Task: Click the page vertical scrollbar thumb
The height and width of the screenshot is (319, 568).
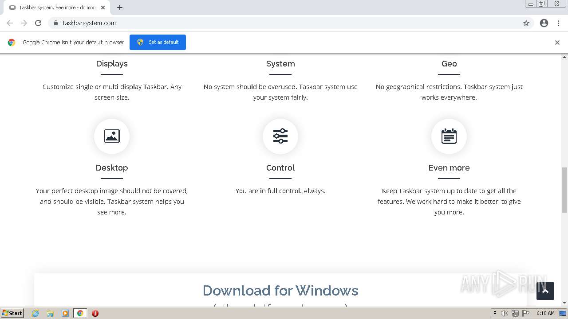Action: tap(564, 190)
